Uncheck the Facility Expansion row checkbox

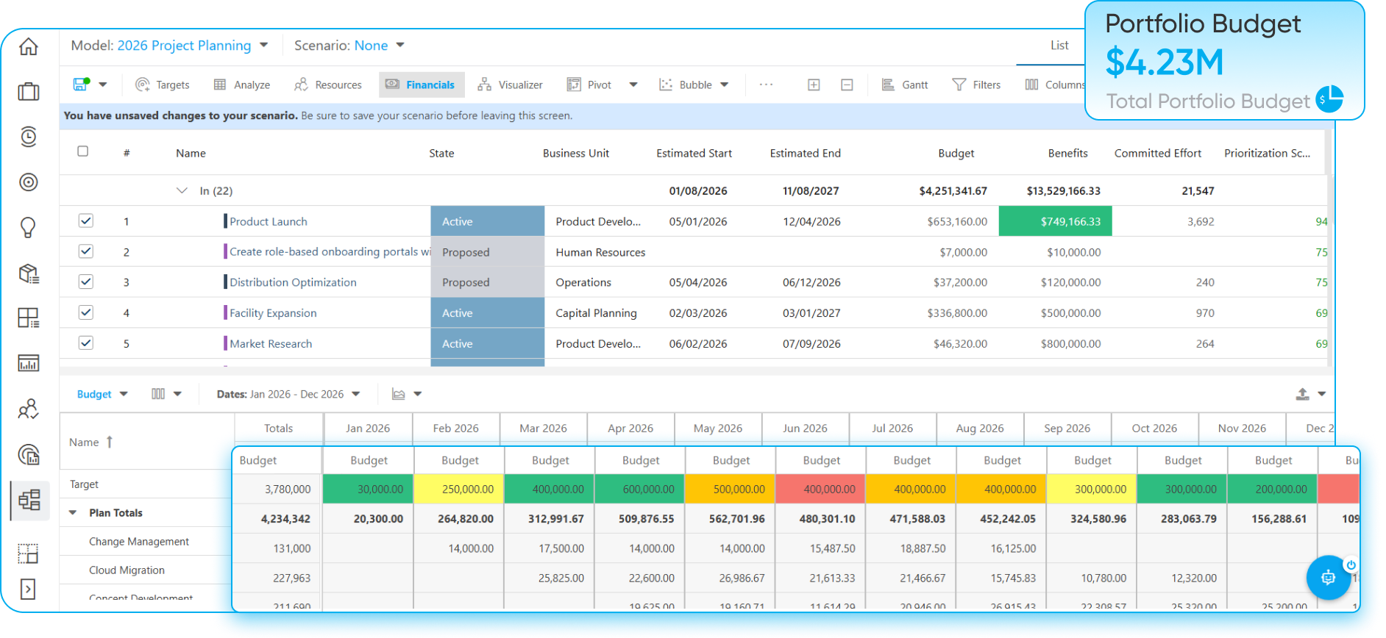pos(86,312)
